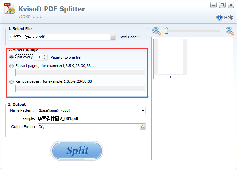Browse for a PDF file using the ellipsis button

coord(112,37)
